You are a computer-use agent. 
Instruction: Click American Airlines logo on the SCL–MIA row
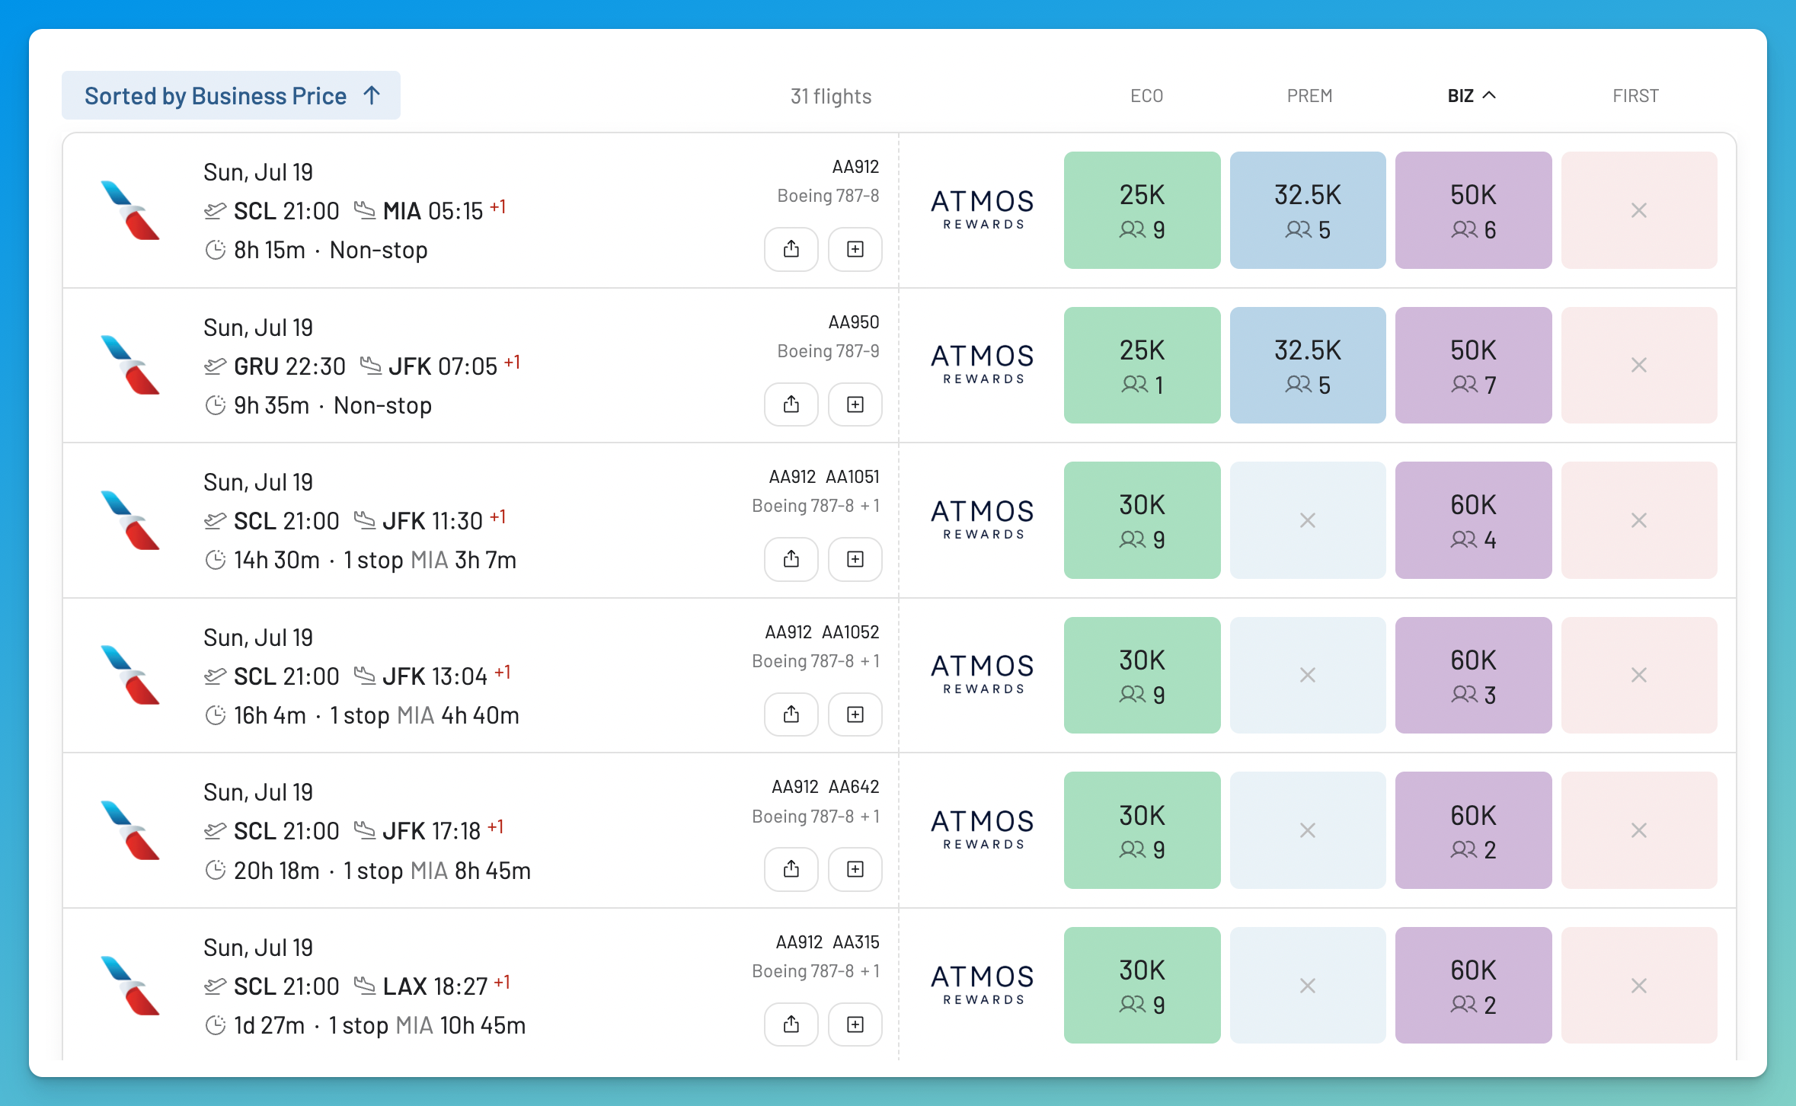(x=130, y=210)
